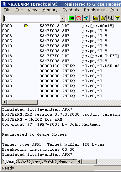
Task: Switch to the Data tab
Action: coord(10,161)
